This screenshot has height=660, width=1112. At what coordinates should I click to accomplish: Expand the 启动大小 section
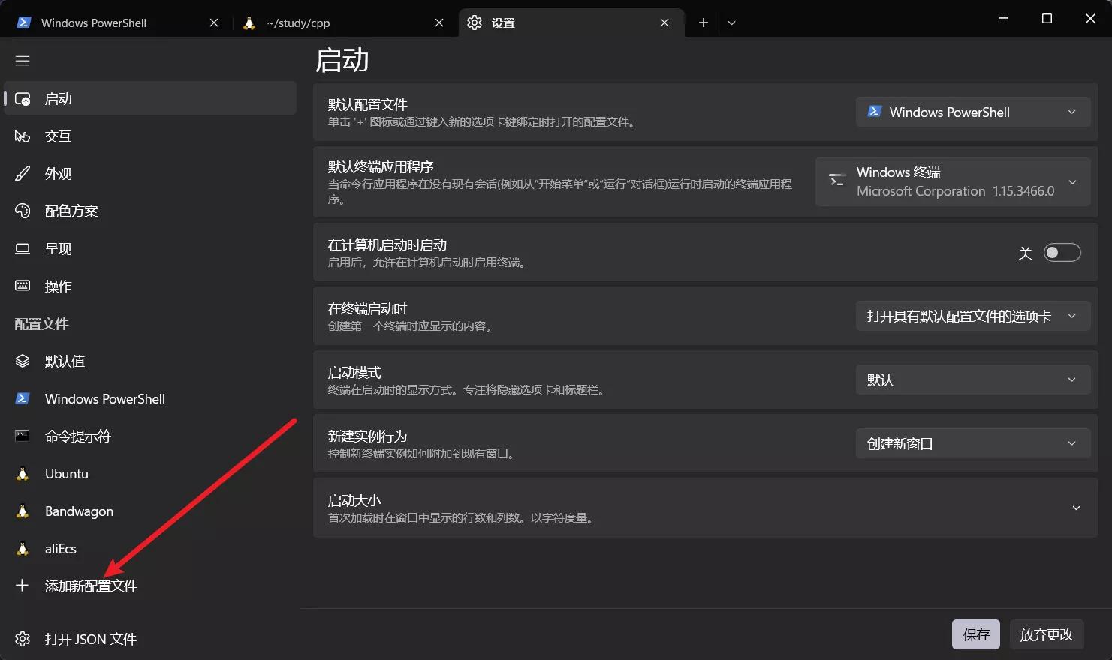pos(705,508)
